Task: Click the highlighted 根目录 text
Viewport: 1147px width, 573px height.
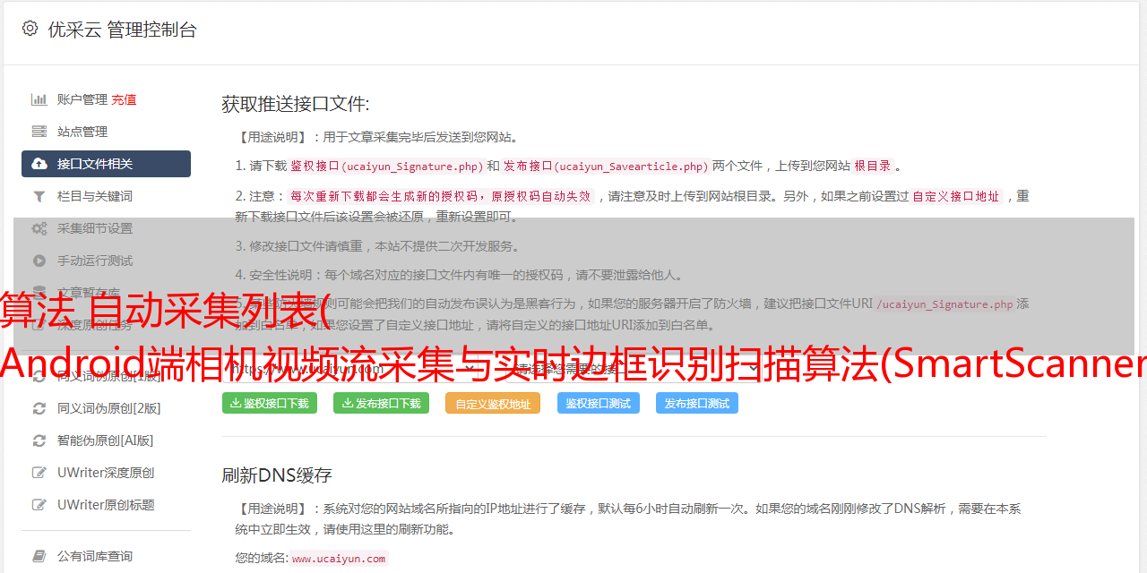Action: pyautogui.click(x=873, y=166)
